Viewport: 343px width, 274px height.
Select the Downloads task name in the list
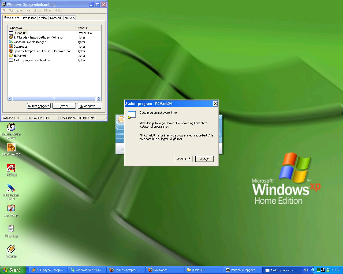pos(20,47)
